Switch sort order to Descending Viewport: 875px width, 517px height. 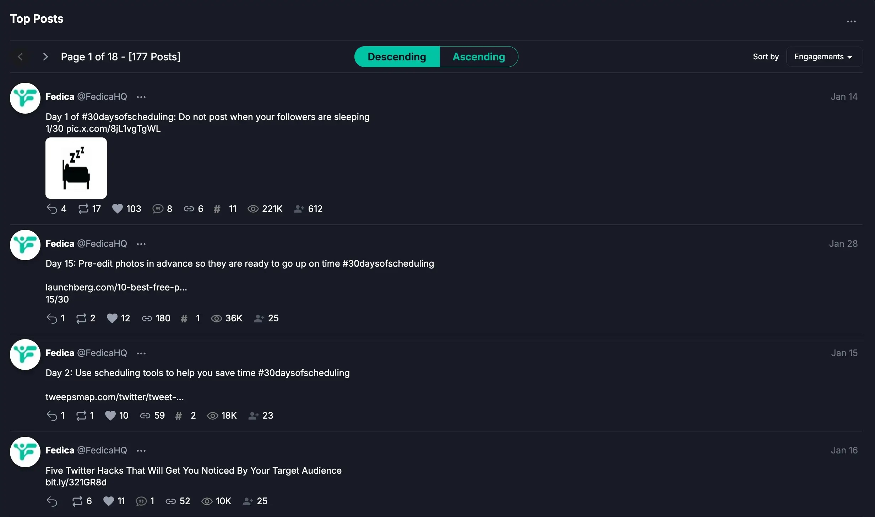pyautogui.click(x=397, y=57)
